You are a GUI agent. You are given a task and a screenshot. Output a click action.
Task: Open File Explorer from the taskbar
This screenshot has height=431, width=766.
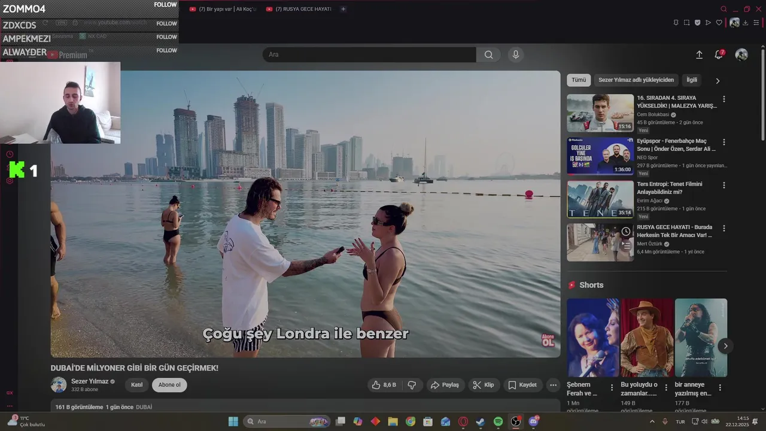(393, 421)
